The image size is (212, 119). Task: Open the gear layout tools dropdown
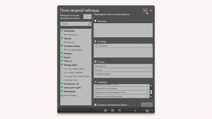click(x=88, y=17)
